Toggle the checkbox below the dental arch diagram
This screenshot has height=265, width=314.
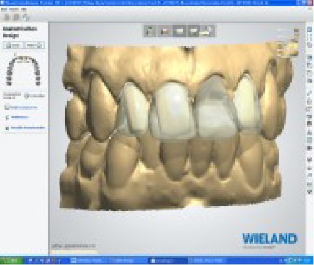[27, 96]
